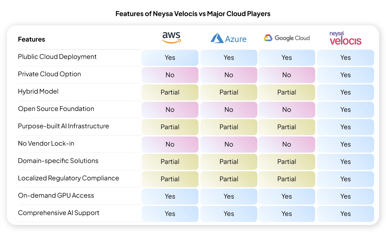This screenshot has height=232, width=386.
Task: Click the Azure logo in the header
Action: tap(228, 38)
